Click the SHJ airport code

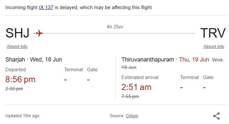(17, 33)
